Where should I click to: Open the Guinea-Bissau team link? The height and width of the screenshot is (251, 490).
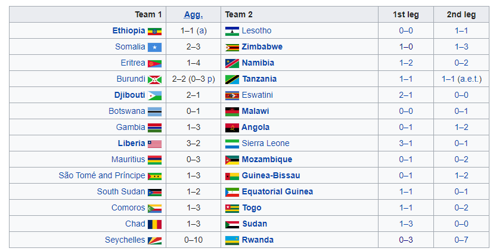[x=271, y=175]
